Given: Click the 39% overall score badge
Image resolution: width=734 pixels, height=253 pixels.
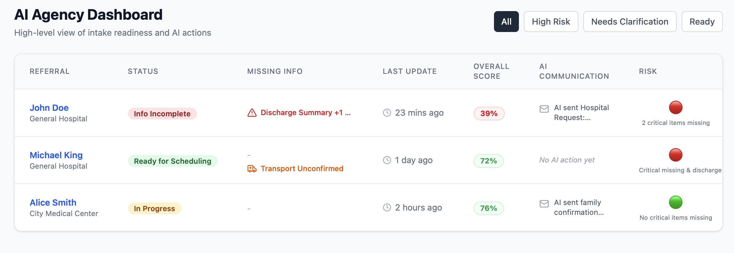Looking at the screenshot, I should pos(489,113).
